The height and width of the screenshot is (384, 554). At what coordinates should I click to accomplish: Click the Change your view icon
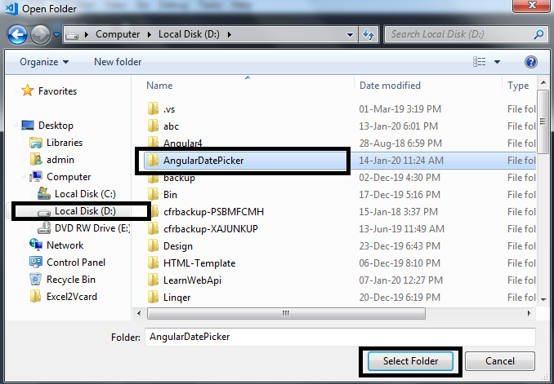(x=480, y=62)
